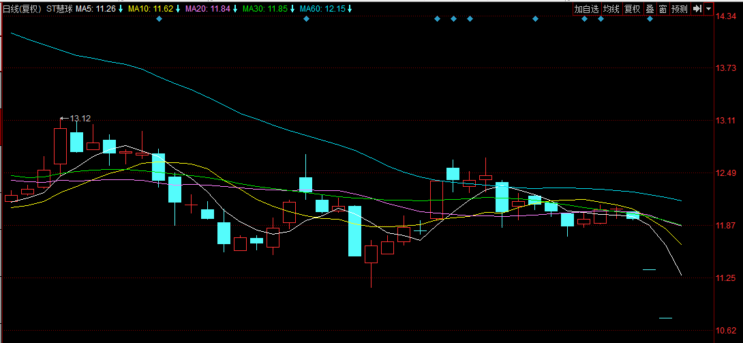This screenshot has width=743, height=343.
Task: Click the 加自选 add-to-watchlist button
Action: pyautogui.click(x=587, y=9)
